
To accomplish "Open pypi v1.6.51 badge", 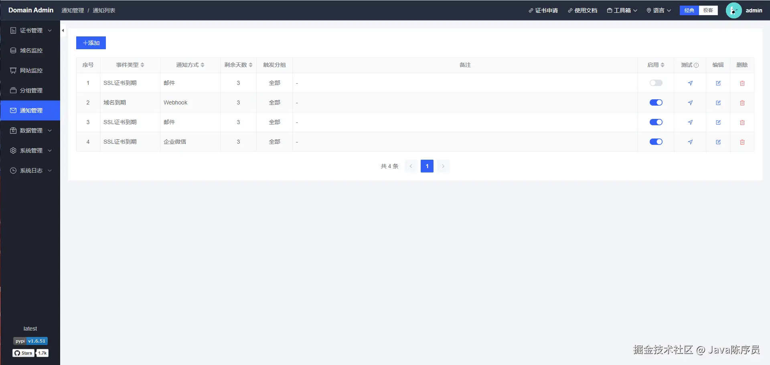I will pyautogui.click(x=30, y=341).
